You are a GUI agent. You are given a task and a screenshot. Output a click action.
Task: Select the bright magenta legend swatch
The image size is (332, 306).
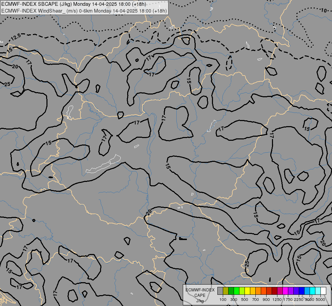click(x=285, y=291)
